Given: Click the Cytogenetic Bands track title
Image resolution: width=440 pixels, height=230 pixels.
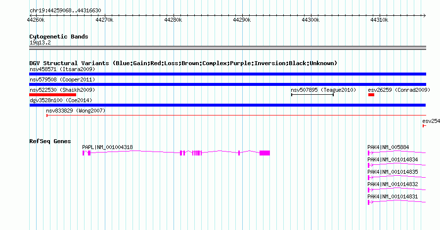Looking at the screenshot, I should (59, 37).
